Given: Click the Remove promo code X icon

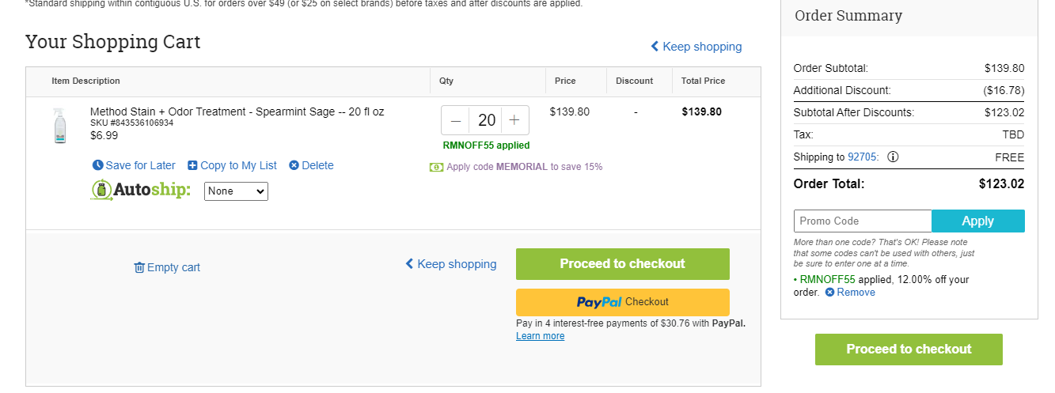Looking at the screenshot, I should coord(829,293).
